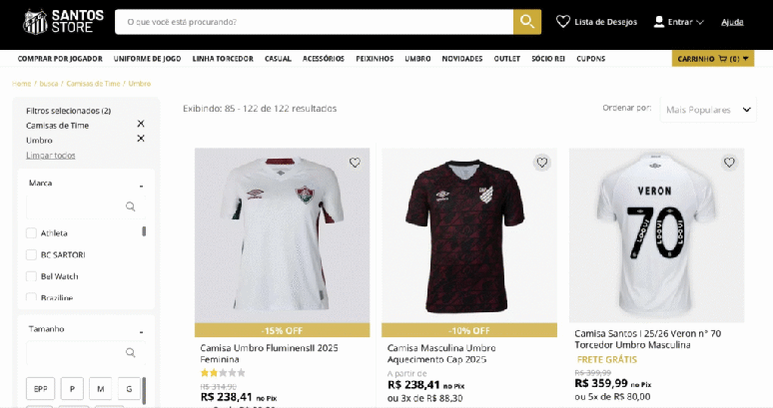Click the Lista de Desejos heart icon

(x=563, y=22)
